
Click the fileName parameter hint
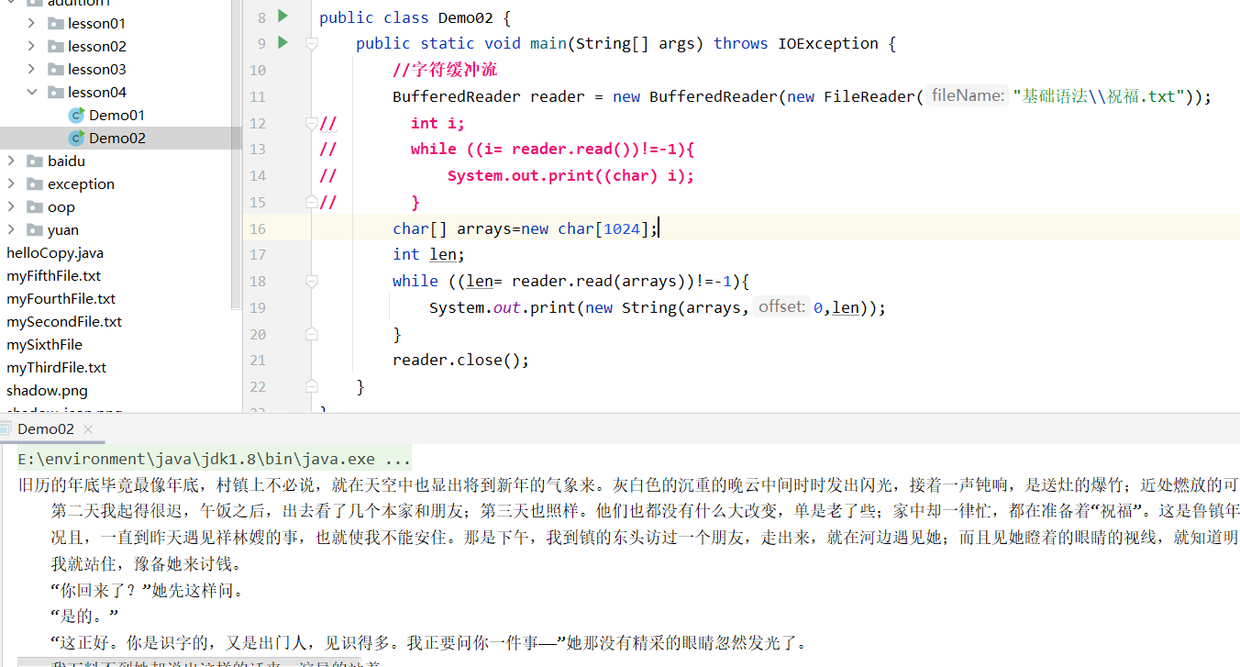pos(967,95)
